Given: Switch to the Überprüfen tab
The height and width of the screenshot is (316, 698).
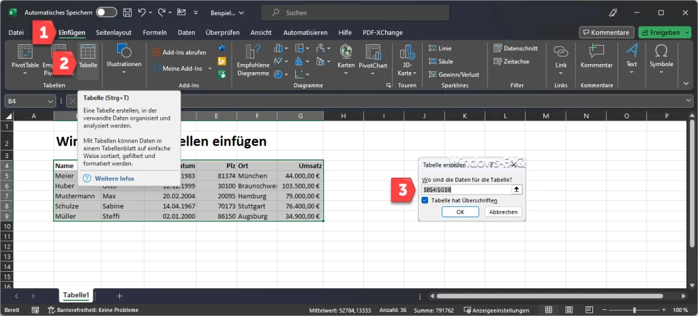Looking at the screenshot, I should [222, 33].
